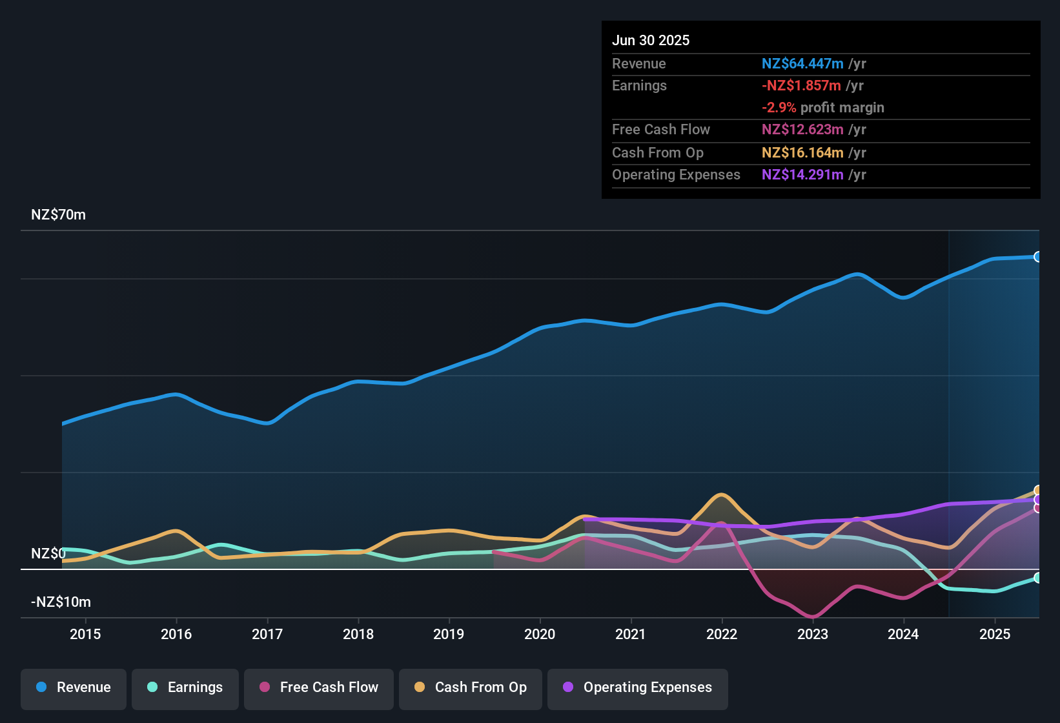Expand the Jun 30 2025 tooltip details
This screenshot has width=1060, height=723.
[x=651, y=40]
